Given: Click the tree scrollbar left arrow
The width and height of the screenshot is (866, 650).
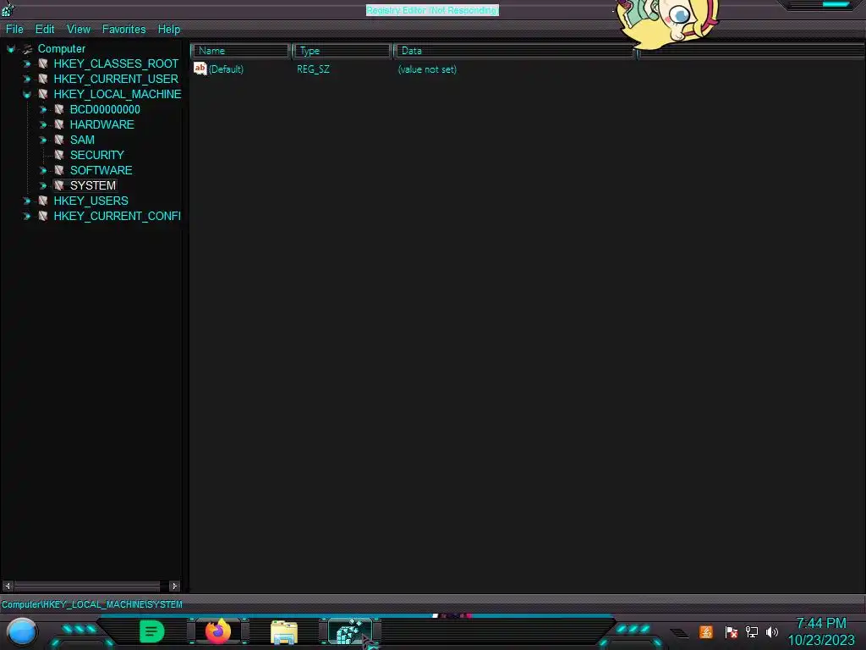Looking at the screenshot, I should point(8,586).
